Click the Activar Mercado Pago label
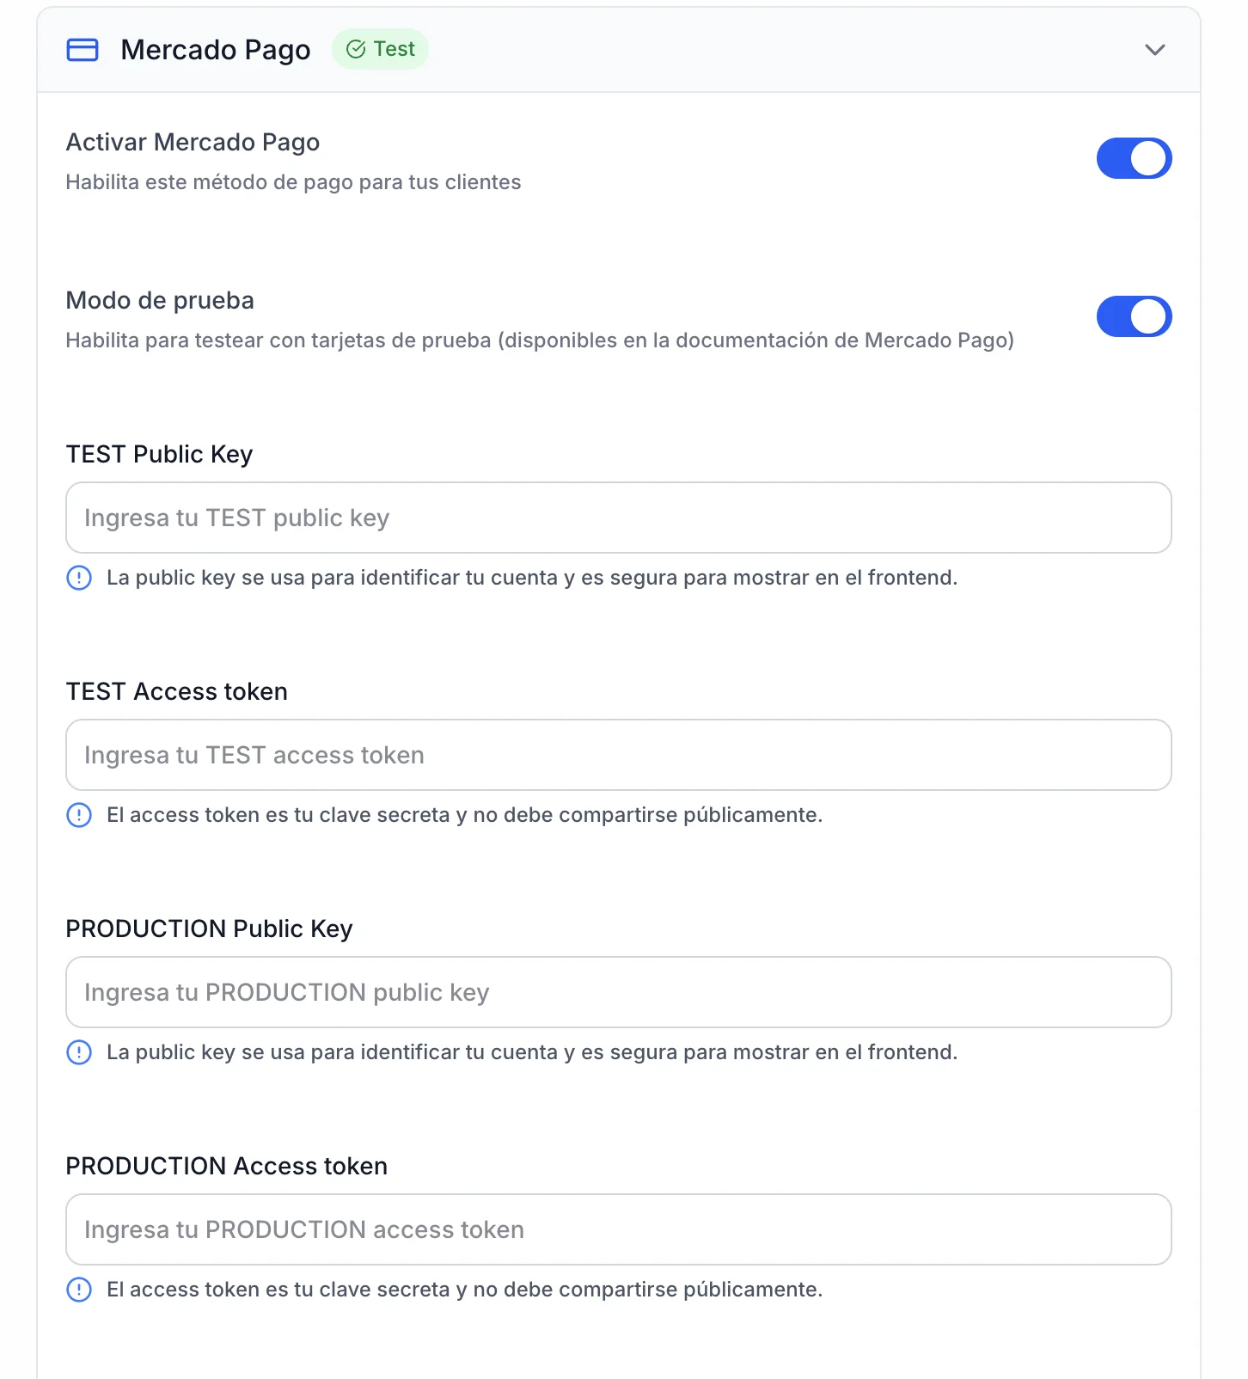 pyautogui.click(x=193, y=142)
